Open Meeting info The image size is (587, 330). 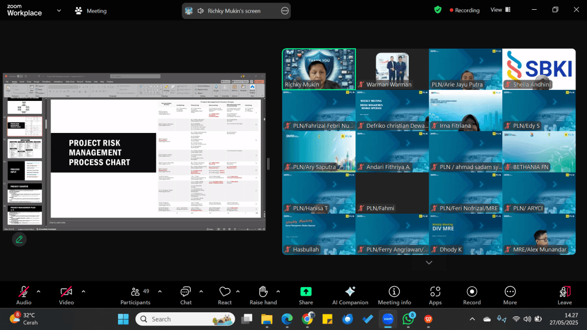[x=394, y=295]
